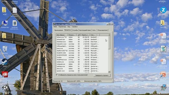Screen dimensions: 169x95
Task: Select the WLIDSVCM.EXE process row
Action: (82, 55)
